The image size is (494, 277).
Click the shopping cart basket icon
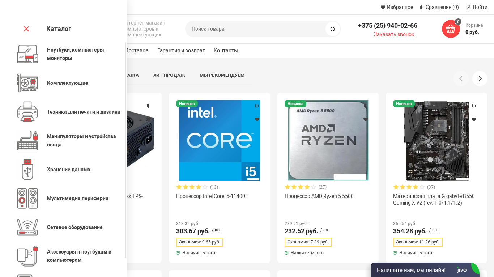(x=451, y=29)
